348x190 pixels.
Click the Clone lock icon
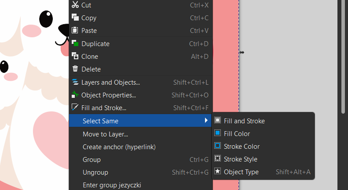pyautogui.click(x=75, y=56)
